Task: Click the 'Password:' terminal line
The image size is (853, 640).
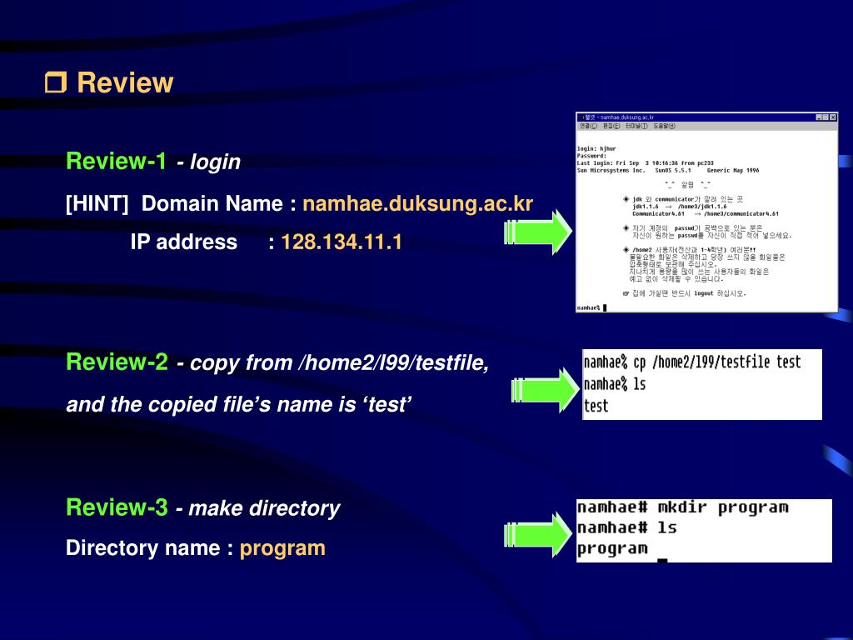Action: (x=591, y=156)
